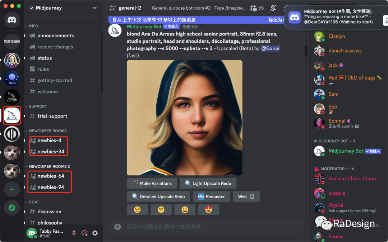The height and width of the screenshot is (242, 388).
Task: Open the Alkaid server icon
Action: [11, 78]
